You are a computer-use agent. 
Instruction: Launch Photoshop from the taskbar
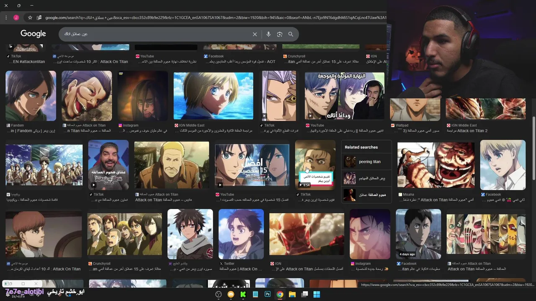click(x=268, y=294)
